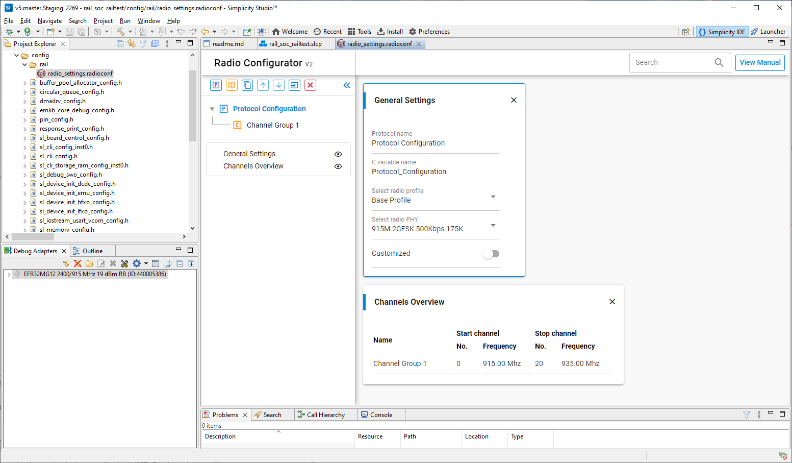Toggle the Customized switch

(491, 254)
